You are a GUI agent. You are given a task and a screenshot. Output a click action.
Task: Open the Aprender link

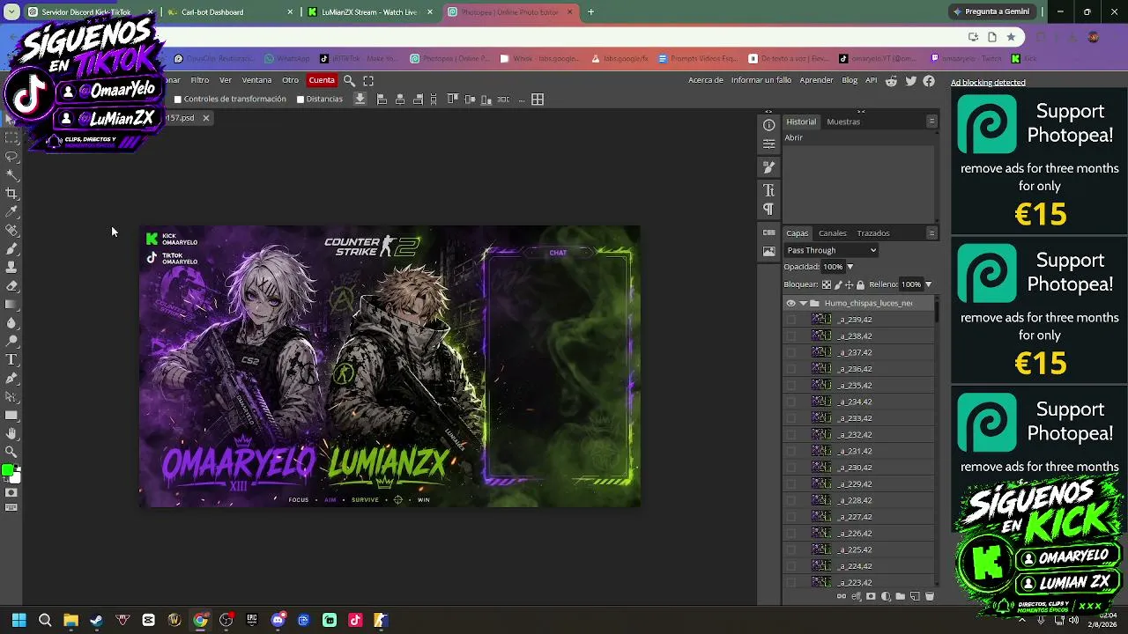pyautogui.click(x=816, y=80)
